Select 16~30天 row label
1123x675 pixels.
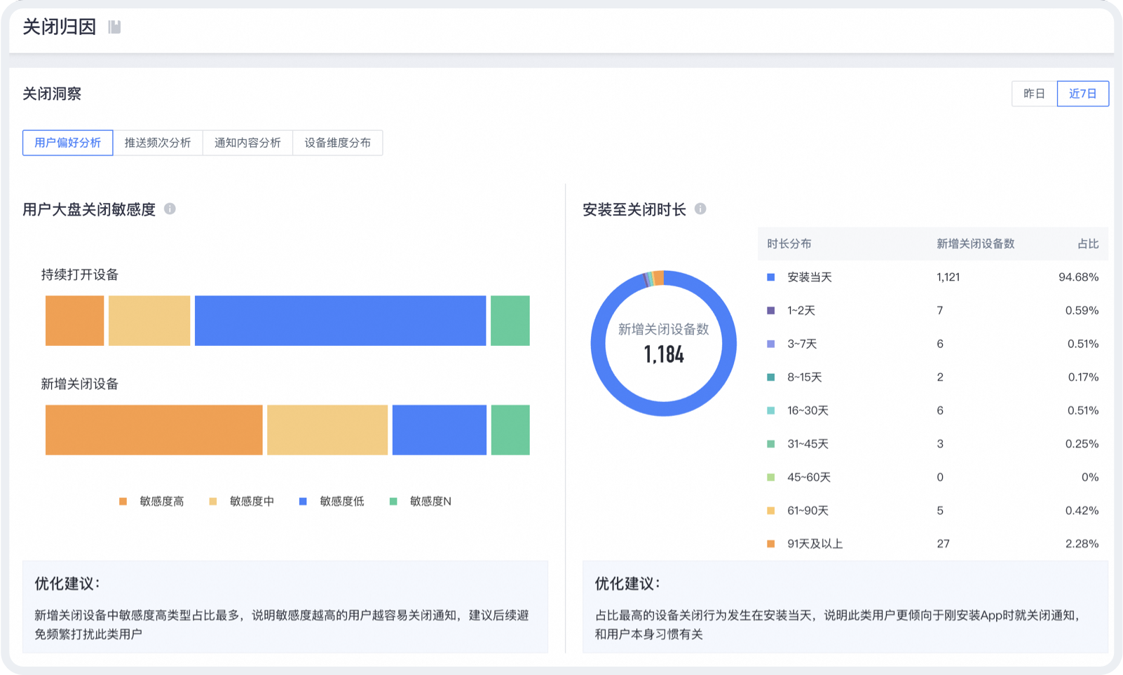click(808, 410)
